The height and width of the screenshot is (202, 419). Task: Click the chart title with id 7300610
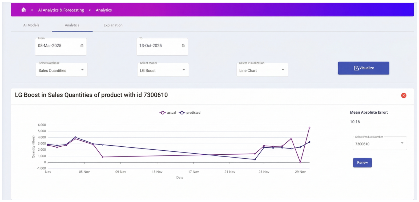[91, 95]
